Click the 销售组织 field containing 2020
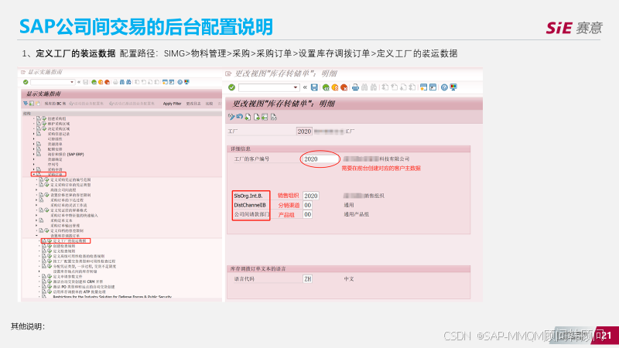The width and height of the screenshot is (619, 348). click(x=311, y=196)
